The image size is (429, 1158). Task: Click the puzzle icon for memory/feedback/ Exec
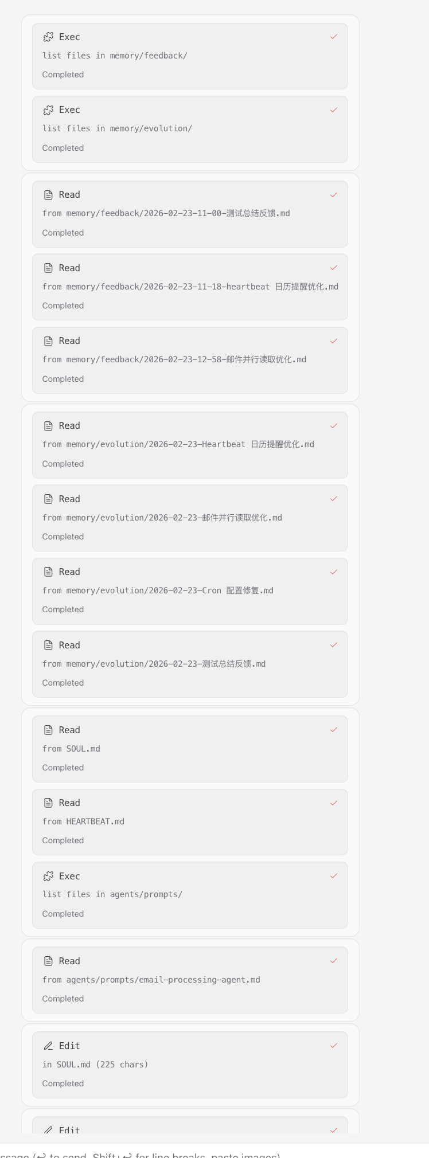pyautogui.click(x=49, y=37)
